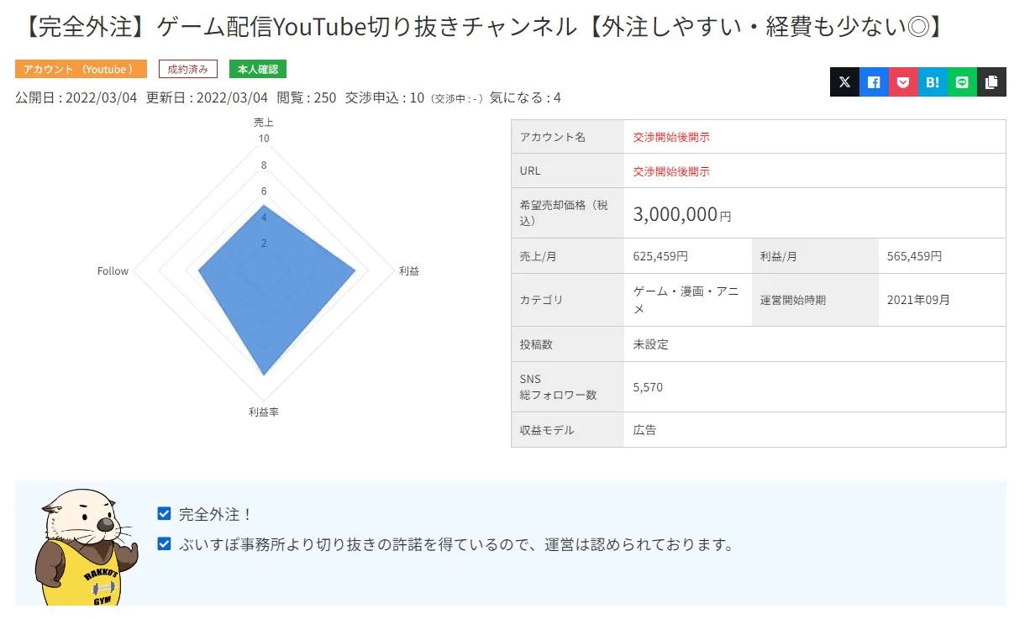Image resolution: width=1030 pixels, height=619 pixels.
Task: Share the listing on X
Action: pos(844,81)
